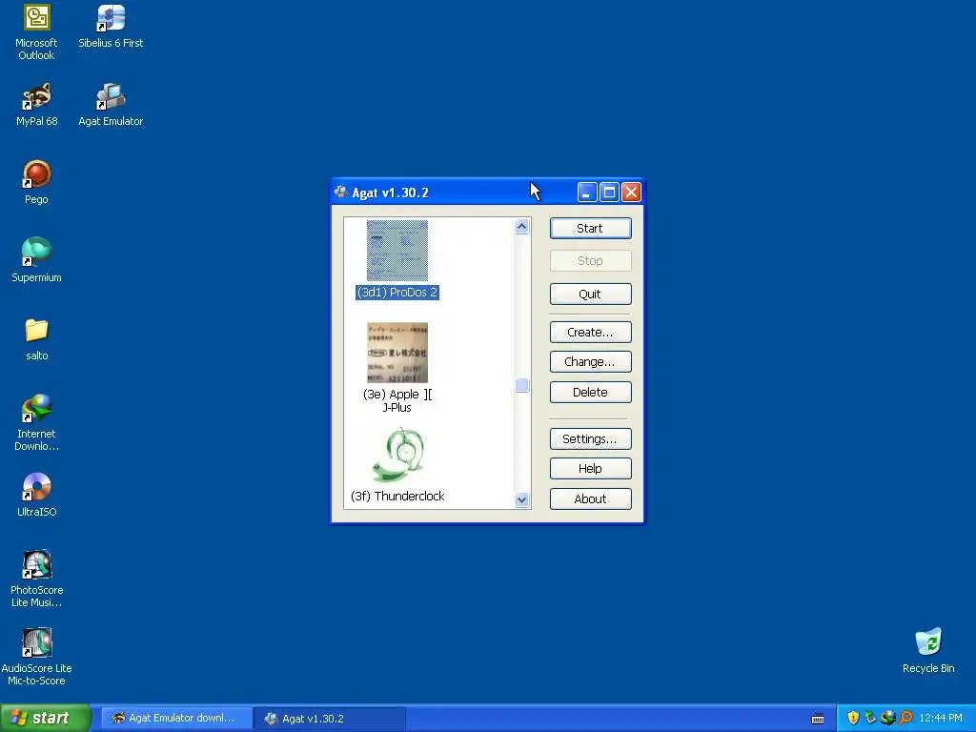
Task: Select the PhotoScore Lite desktop shortcut
Action: (36, 579)
